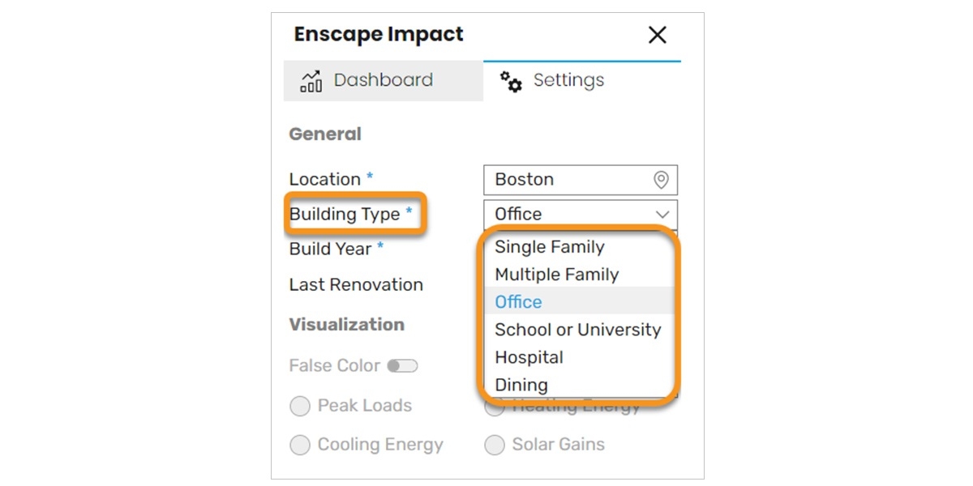Select Hospital from building type options
973x486 pixels.
[529, 356]
